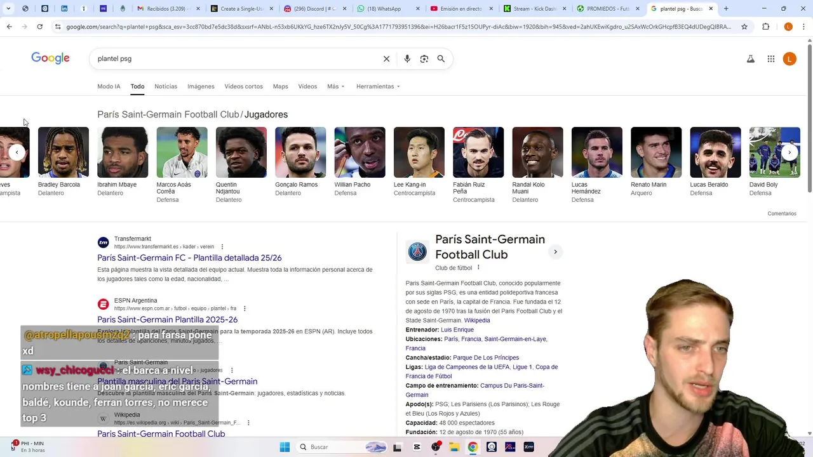Open Plantilla masculina del Paris Saint-Germain link
813x457 pixels.
(177, 381)
